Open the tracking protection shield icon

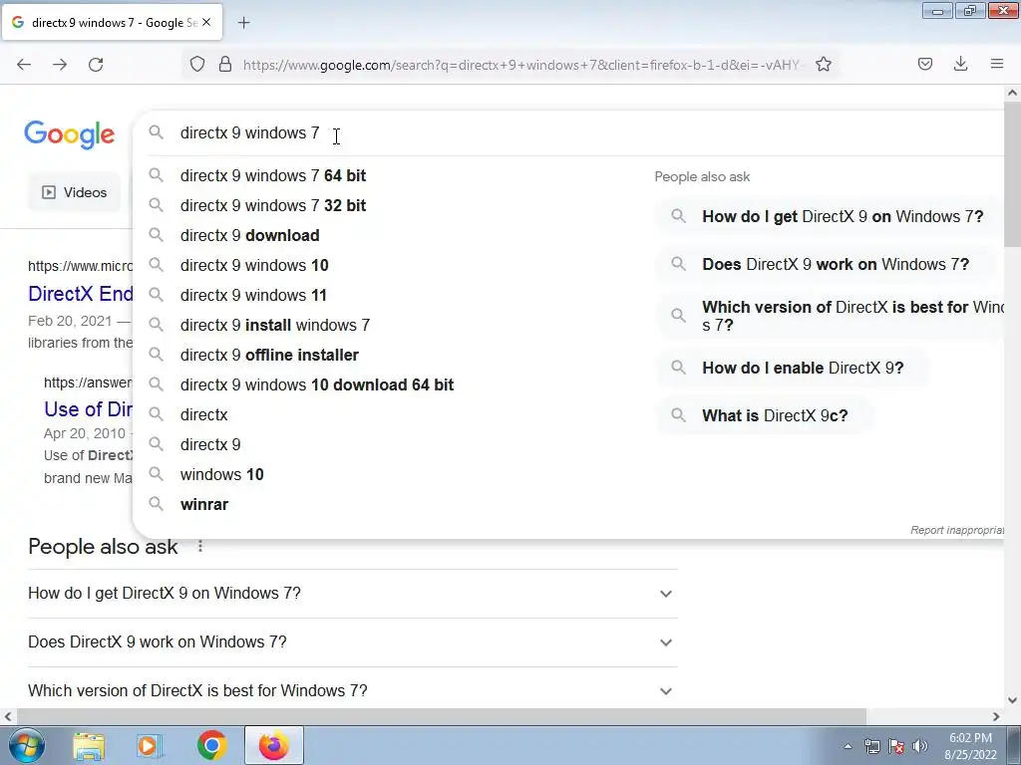pos(197,65)
